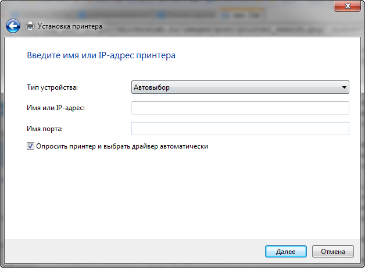This screenshot has height=268, width=365.
Task: Click the 'Имя порта:' label
Action: 44,128
